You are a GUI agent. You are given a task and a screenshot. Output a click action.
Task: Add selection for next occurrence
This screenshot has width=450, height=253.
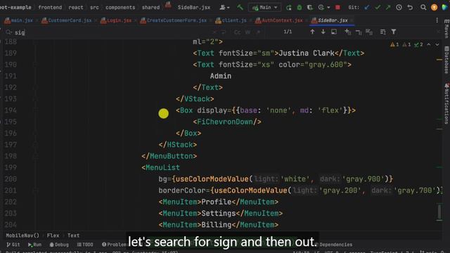click(x=347, y=32)
